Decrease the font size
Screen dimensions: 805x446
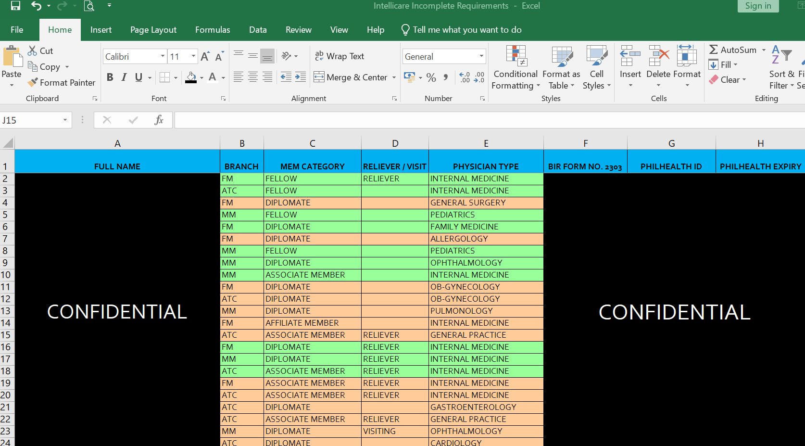pos(219,56)
